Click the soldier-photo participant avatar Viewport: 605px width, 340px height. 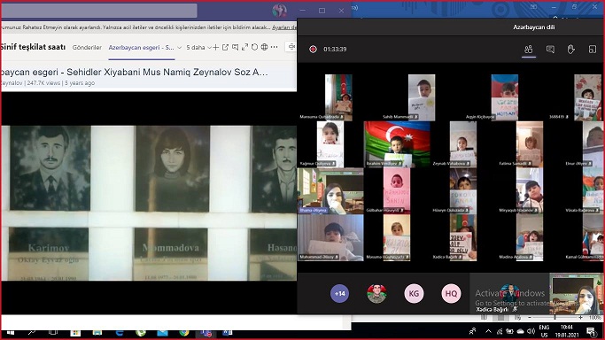(376, 294)
